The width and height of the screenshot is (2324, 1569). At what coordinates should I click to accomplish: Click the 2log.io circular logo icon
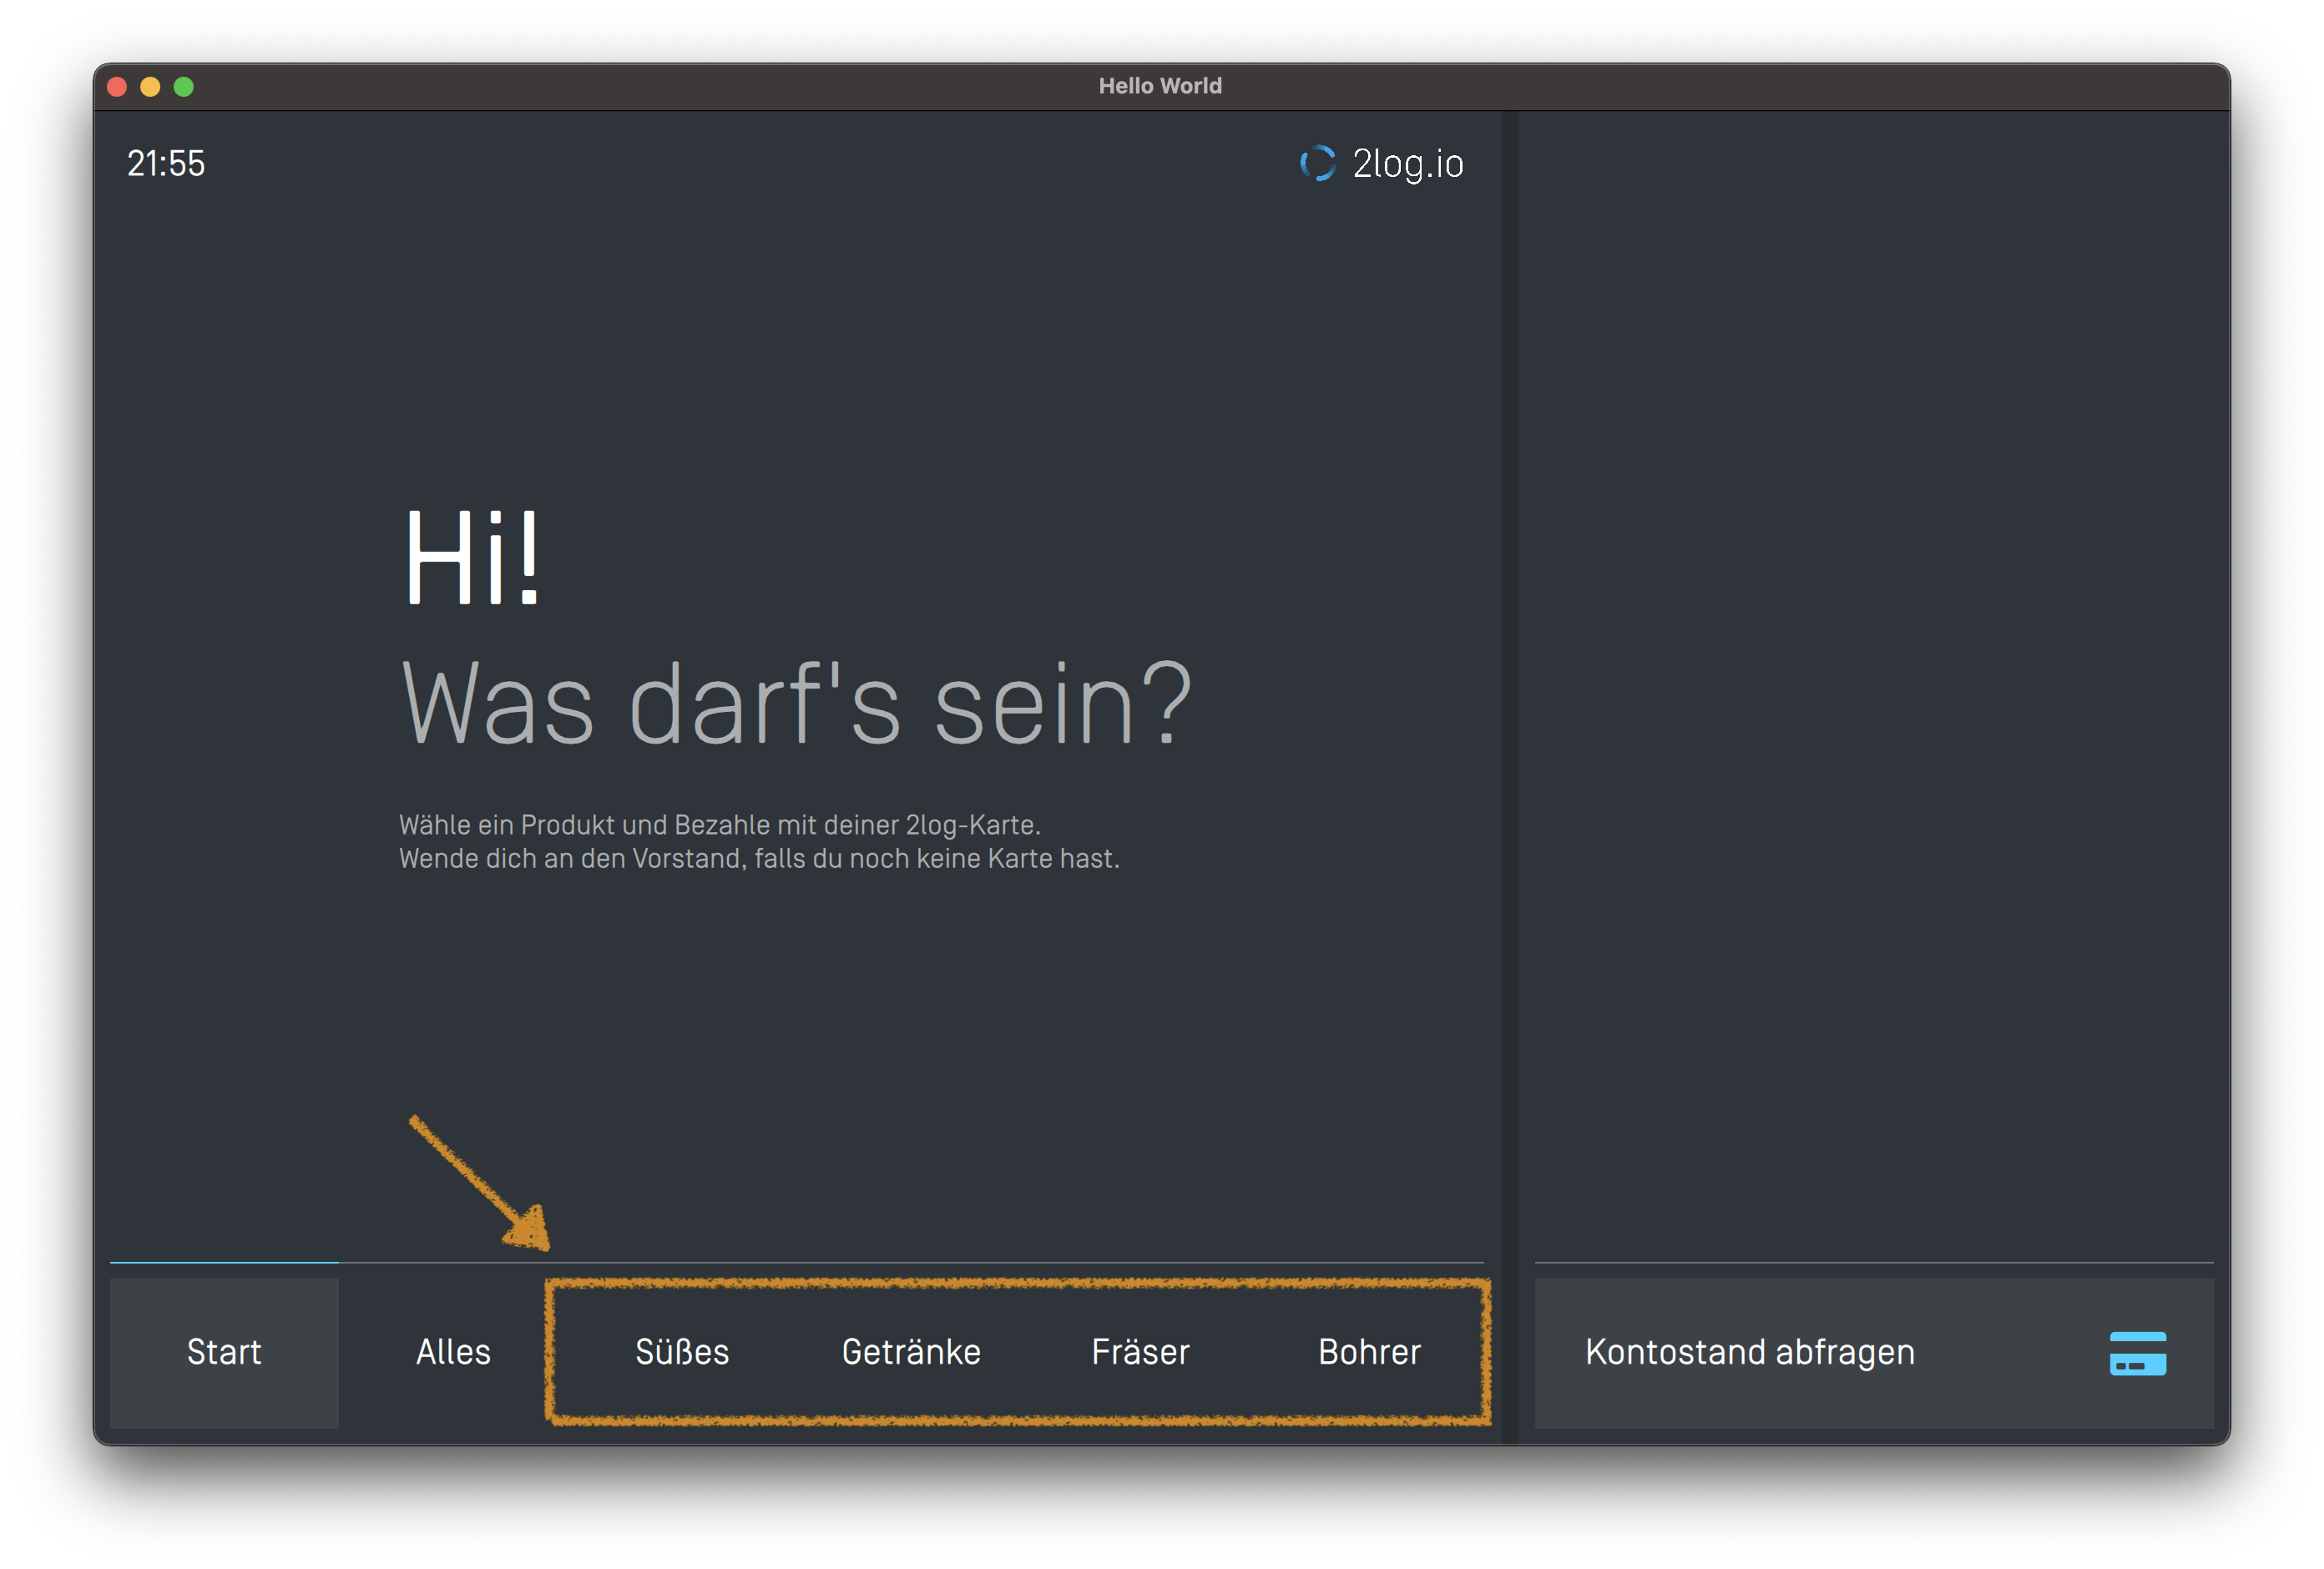pyautogui.click(x=1318, y=163)
